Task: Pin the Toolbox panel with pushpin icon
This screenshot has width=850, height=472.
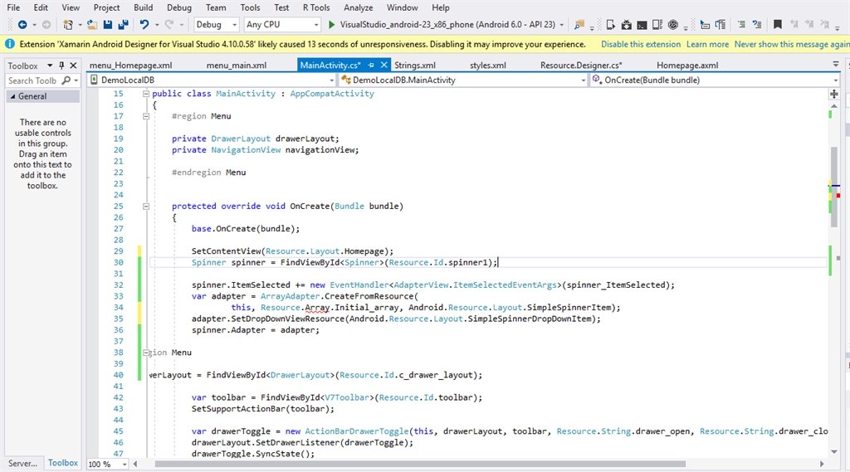Action: tap(61, 66)
